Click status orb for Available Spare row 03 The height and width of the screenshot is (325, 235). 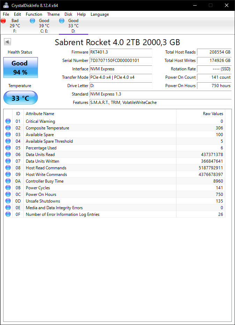tap(8, 135)
